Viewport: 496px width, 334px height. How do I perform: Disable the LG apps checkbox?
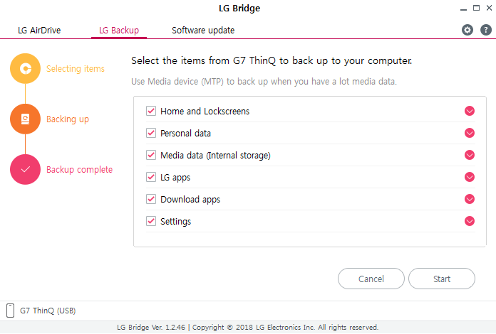pyautogui.click(x=151, y=177)
